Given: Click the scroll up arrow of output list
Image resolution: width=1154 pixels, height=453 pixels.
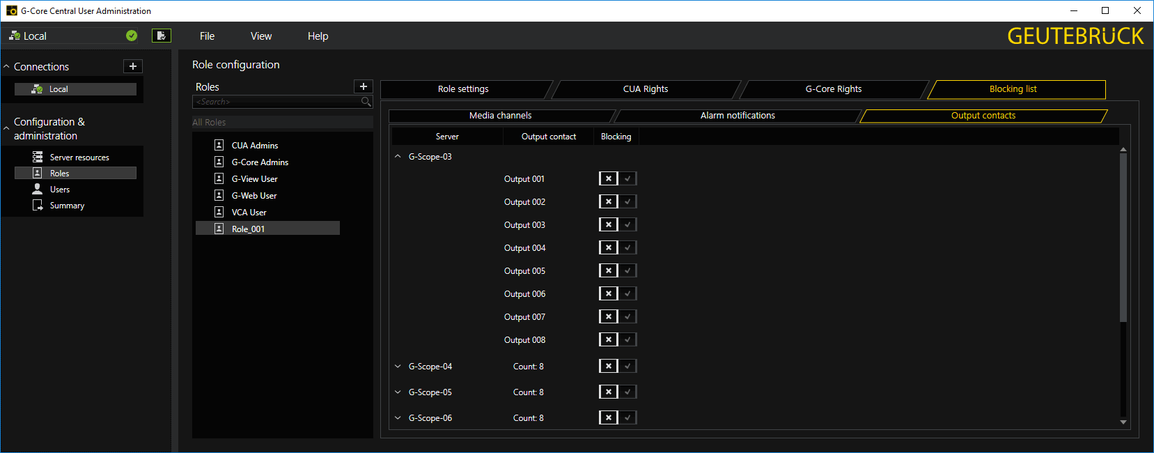Looking at the screenshot, I should coord(1123,149).
